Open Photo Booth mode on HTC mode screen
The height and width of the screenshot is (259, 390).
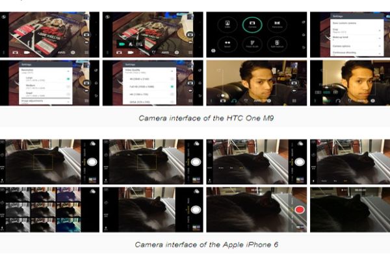tap(252, 44)
